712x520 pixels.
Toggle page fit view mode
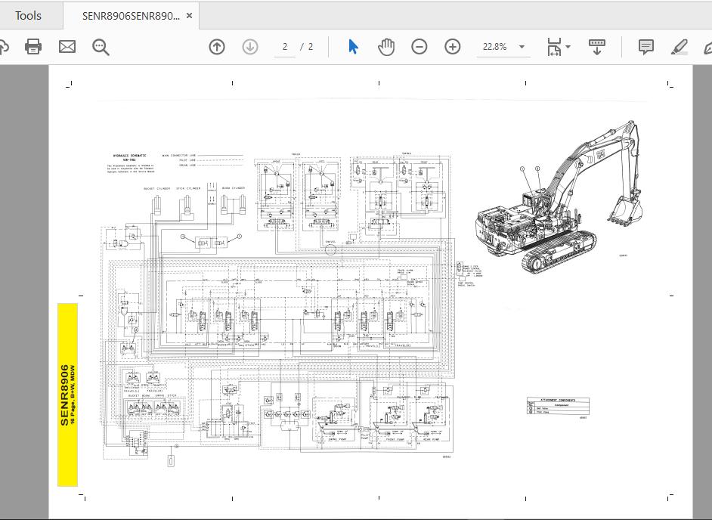[x=553, y=46]
